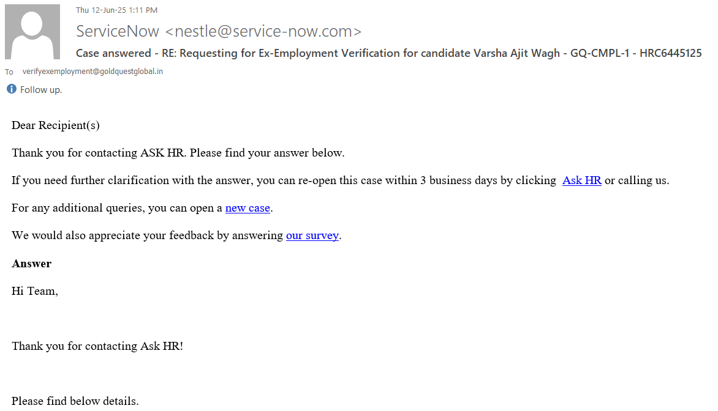The width and height of the screenshot is (718, 411).
Task: Click the Thank you for contacting Ask HR! line
Action: pos(97,346)
